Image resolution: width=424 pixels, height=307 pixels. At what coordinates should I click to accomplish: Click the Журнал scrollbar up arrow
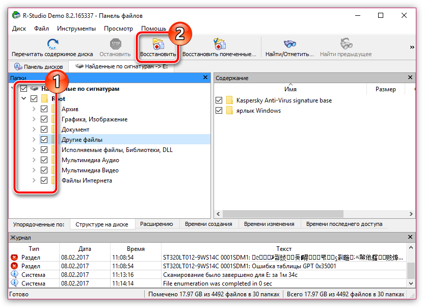tap(411, 247)
